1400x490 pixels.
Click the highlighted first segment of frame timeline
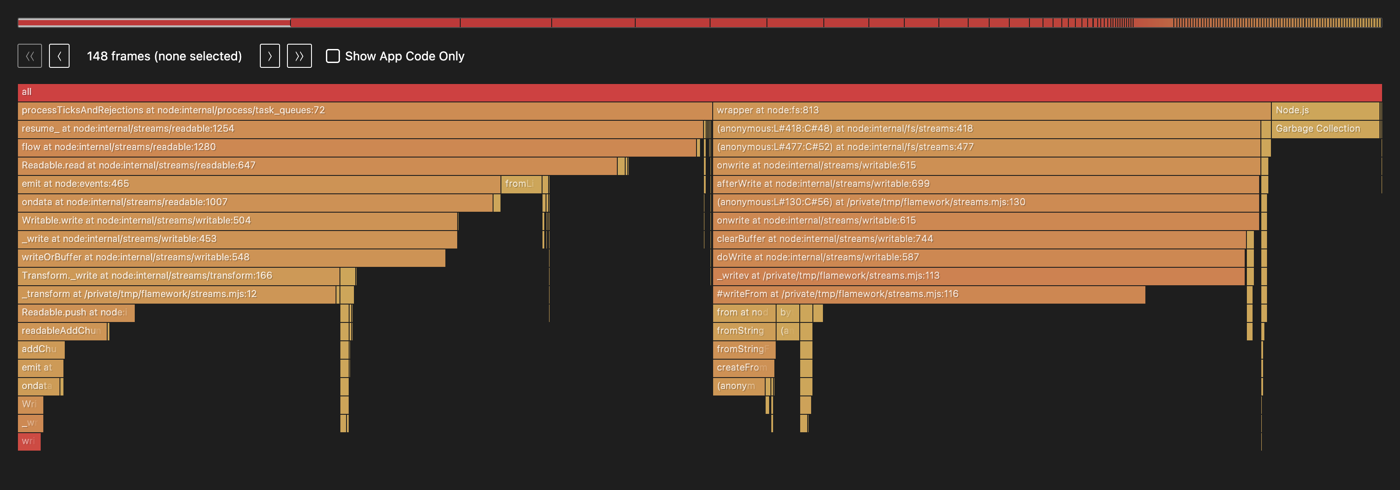(x=154, y=23)
